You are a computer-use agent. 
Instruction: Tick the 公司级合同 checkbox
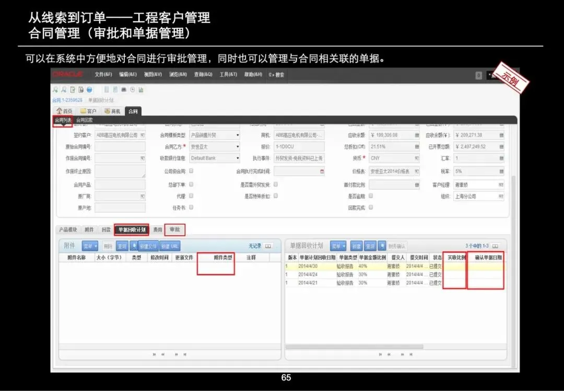pos(191,170)
